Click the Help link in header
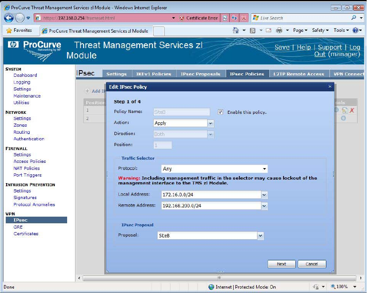 point(303,47)
